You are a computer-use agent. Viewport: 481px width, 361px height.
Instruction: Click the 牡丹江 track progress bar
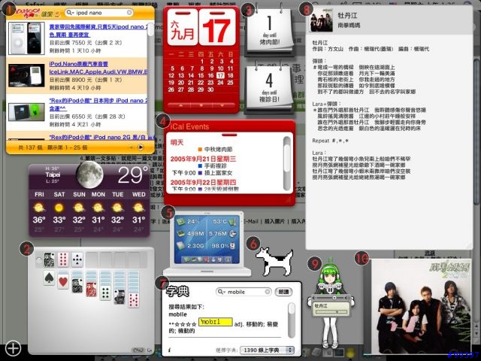point(331,312)
